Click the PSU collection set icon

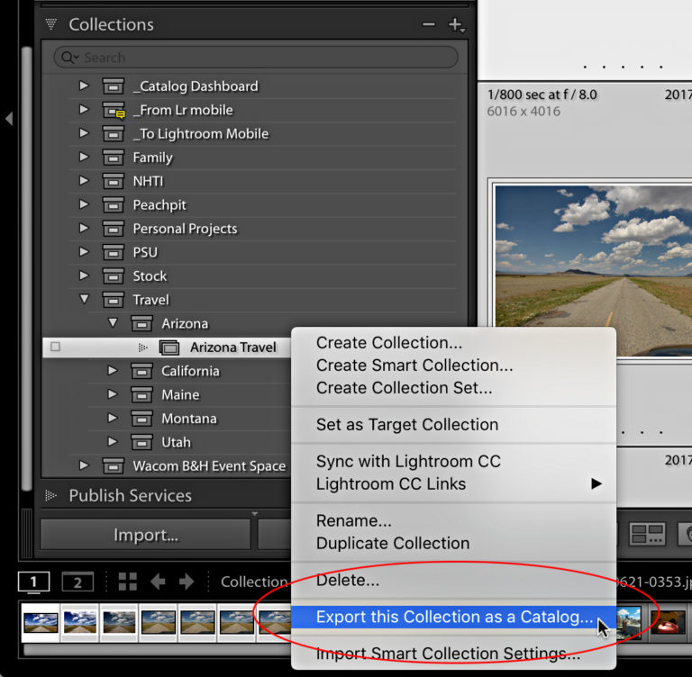pos(114,253)
